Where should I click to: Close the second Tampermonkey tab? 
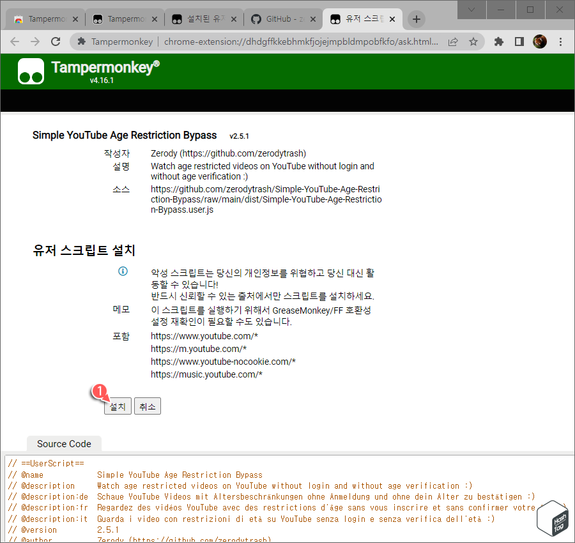tap(155, 19)
